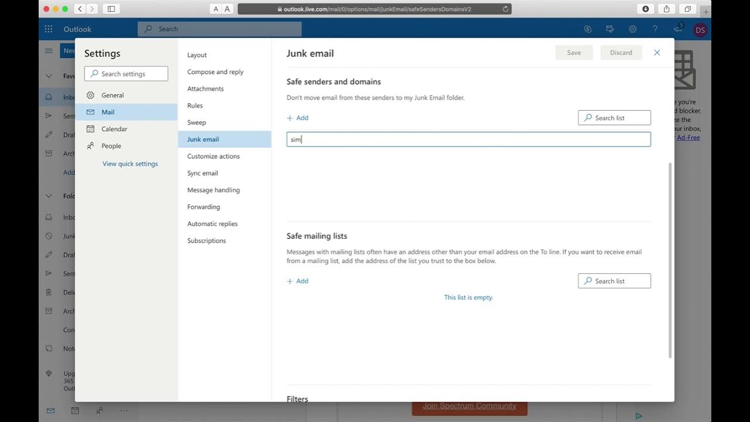Go to Compose and reply settings
Viewport: 750px width, 422px height.
[x=224, y=72]
